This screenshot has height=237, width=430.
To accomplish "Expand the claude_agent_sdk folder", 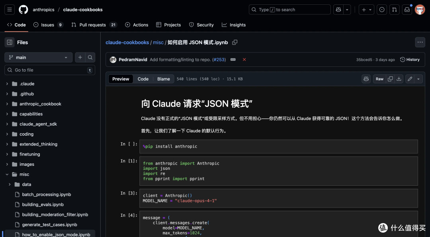I will (7, 124).
